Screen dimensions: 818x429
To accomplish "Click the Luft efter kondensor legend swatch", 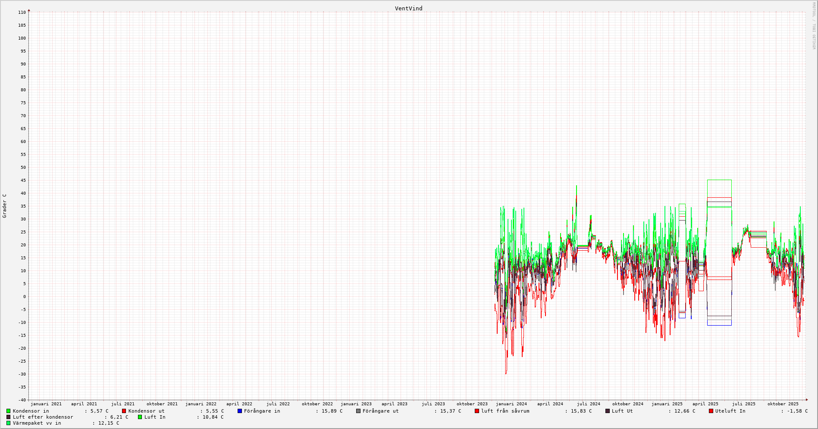I will tap(8, 417).
